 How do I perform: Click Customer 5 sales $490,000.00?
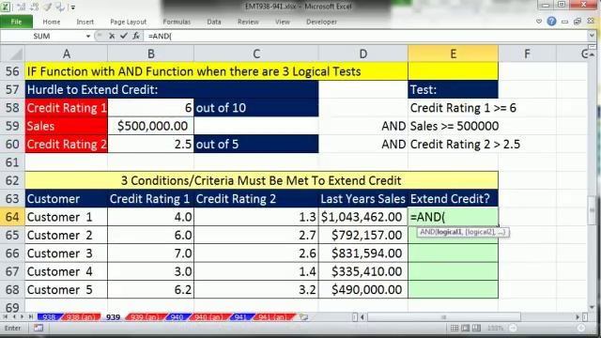pyautogui.click(x=363, y=290)
